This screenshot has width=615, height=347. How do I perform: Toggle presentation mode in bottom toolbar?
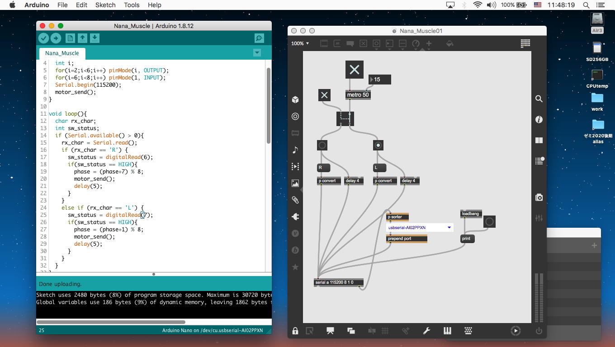330,331
